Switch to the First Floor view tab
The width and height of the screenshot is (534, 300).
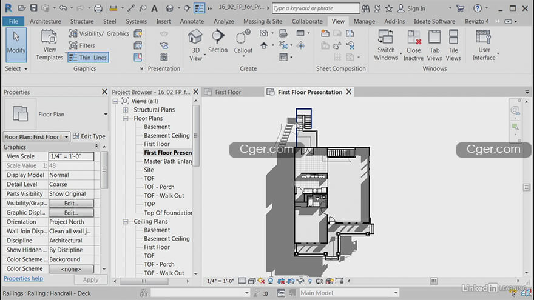click(x=228, y=92)
